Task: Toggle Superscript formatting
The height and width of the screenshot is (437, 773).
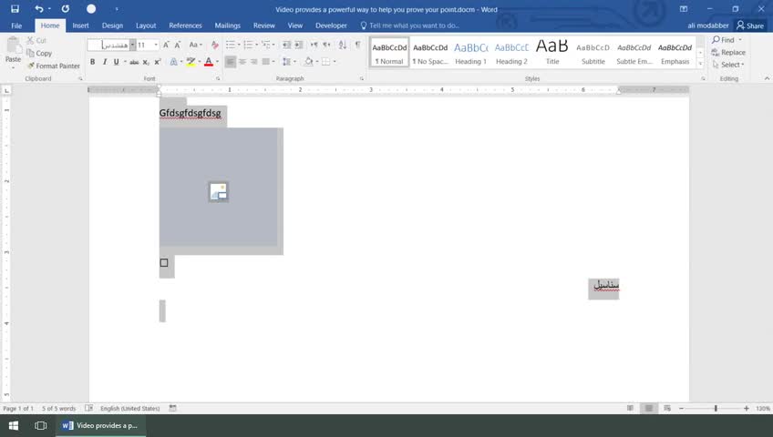Action: pyautogui.click(x=158, y=62)
